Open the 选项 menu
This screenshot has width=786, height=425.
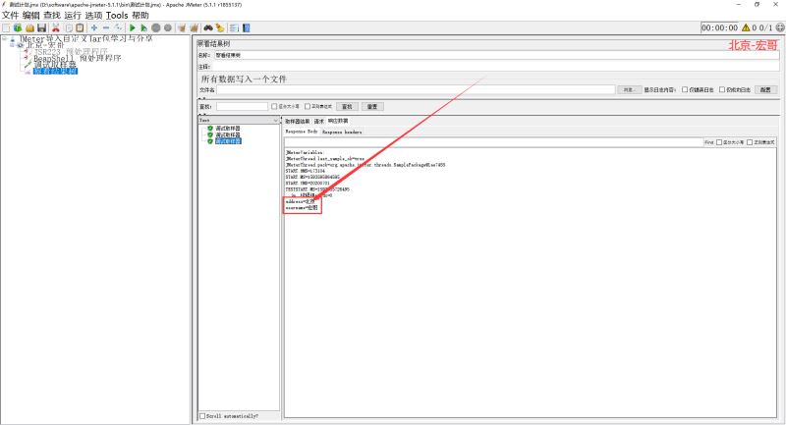coord(93,16)
